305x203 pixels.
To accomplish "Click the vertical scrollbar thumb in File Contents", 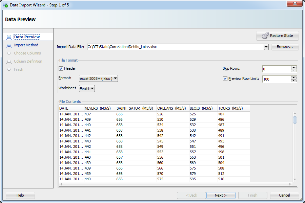I will point(295,120).
